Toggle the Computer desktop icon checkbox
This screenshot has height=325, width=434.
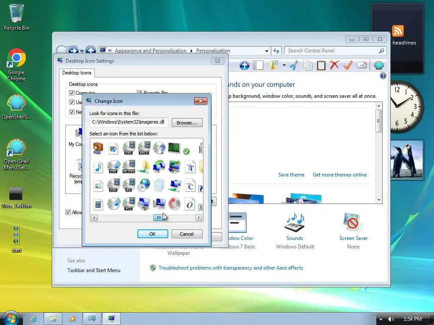click(72, 93)
